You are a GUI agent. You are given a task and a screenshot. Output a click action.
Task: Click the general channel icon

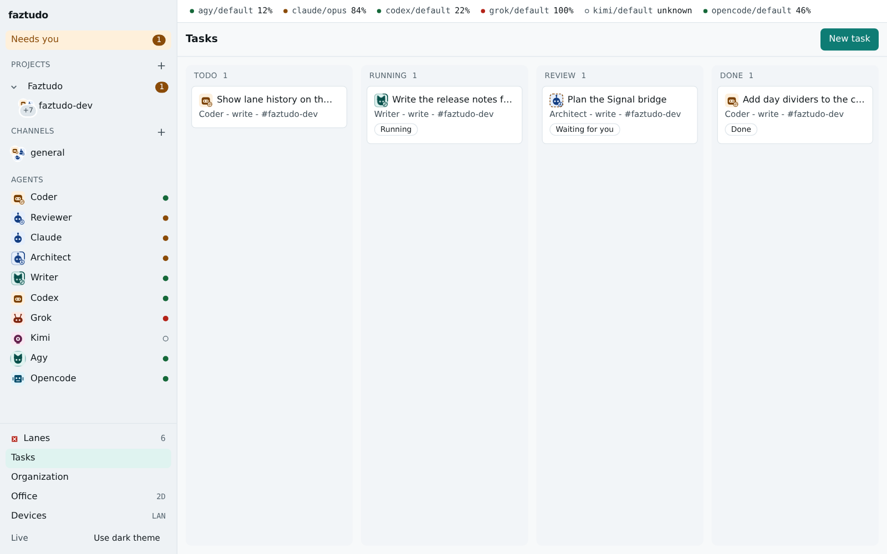coord(18,153)
